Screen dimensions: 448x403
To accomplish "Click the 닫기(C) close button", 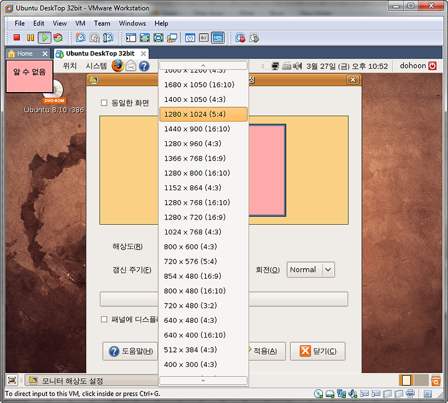I will tap(317, 351).
